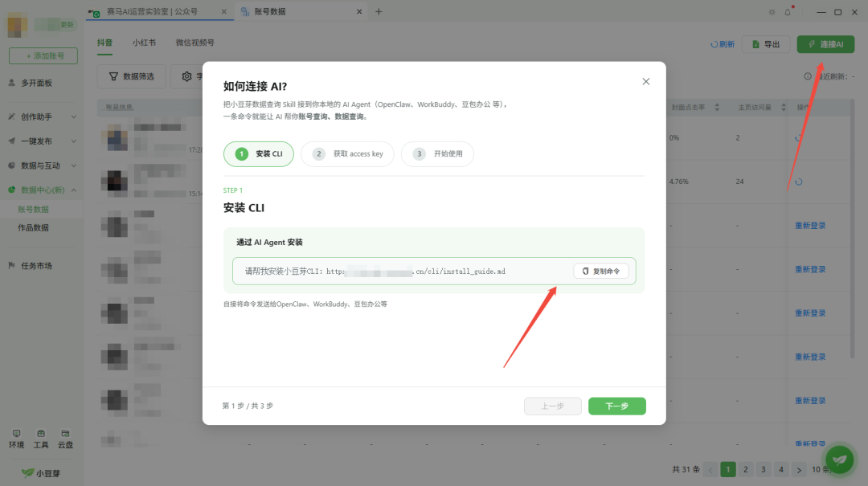Click the notification bell icon

[x=788, y=11]
